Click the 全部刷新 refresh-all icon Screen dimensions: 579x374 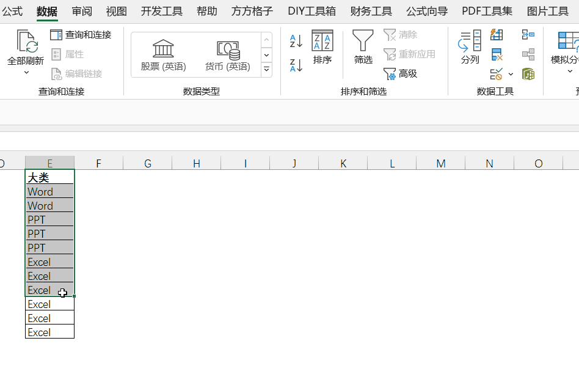[x=27, y=41]
